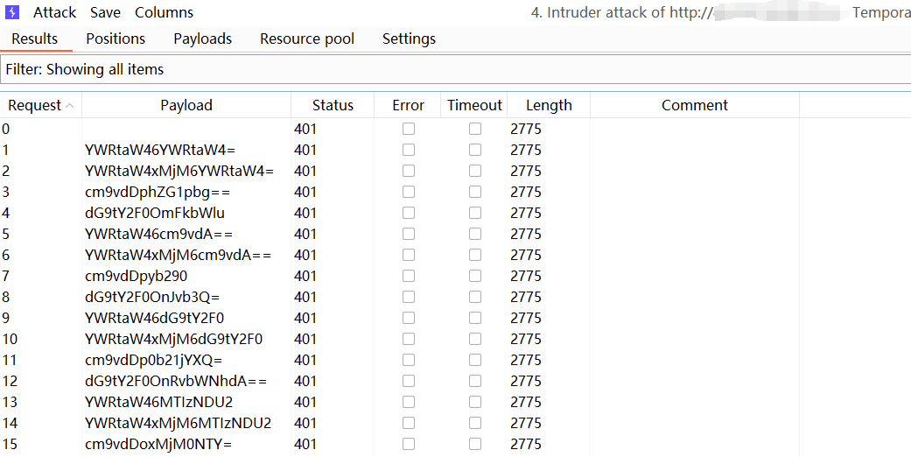The image size is (911, 457).
Task: Click the Burp Intruder lightning icon
Action: pyautogui.click(x=12, y=12)
